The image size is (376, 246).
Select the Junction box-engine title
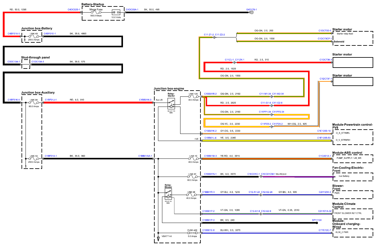(x=169, y=88)
